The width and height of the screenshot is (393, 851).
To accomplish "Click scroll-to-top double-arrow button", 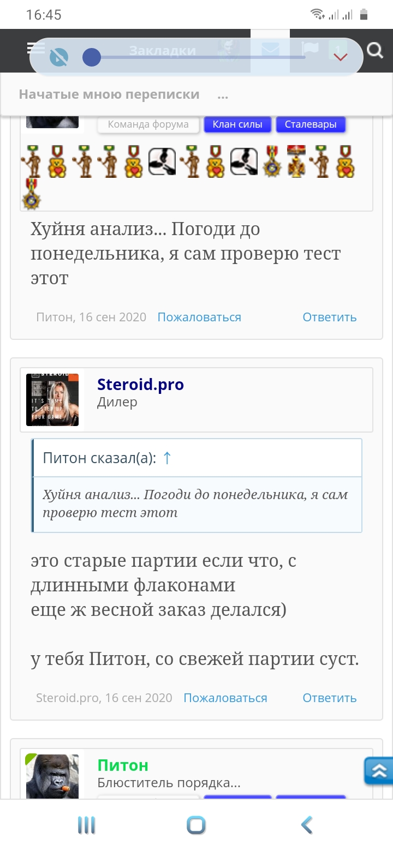I will coord(379,771).
